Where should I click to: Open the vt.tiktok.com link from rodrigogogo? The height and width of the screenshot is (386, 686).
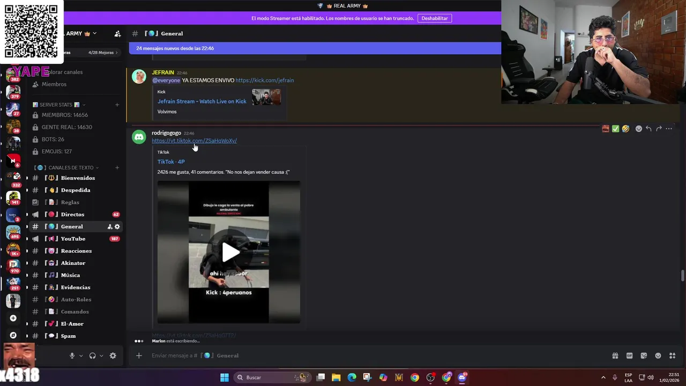194,140
